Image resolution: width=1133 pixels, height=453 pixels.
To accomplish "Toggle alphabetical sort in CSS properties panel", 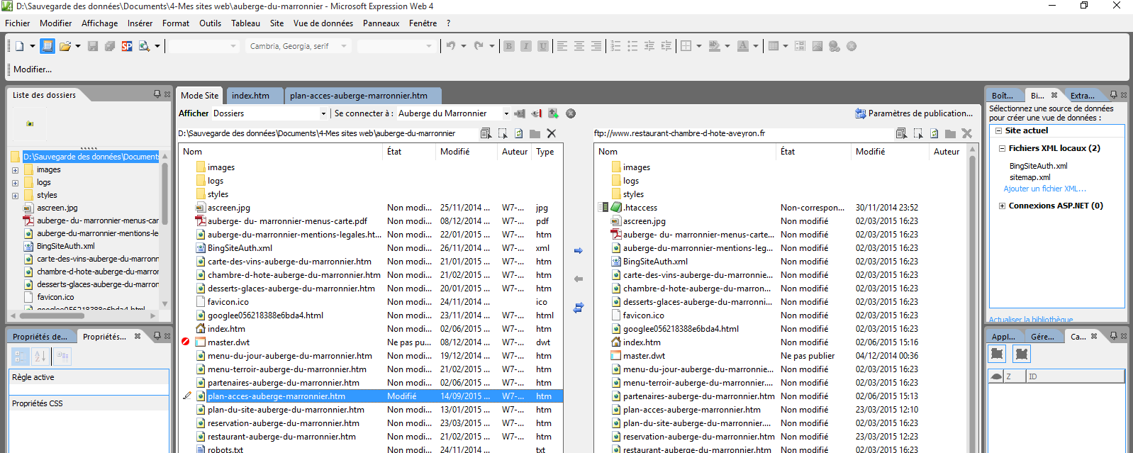I will click(x=40, y=356).
